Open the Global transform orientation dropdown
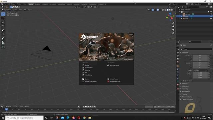The width and height of the screenshot is (213, 120). pyautogui.click(x=79, y=7)
